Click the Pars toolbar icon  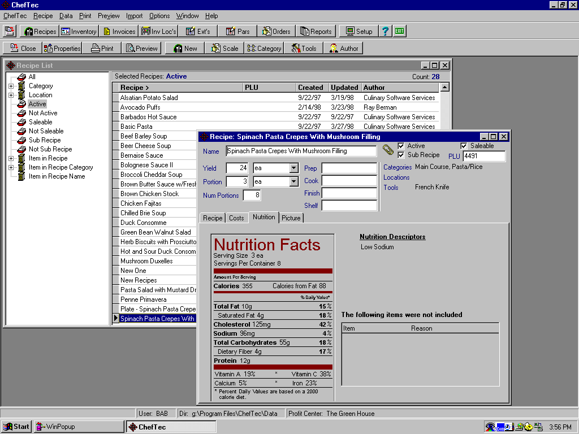click(238, 31)
